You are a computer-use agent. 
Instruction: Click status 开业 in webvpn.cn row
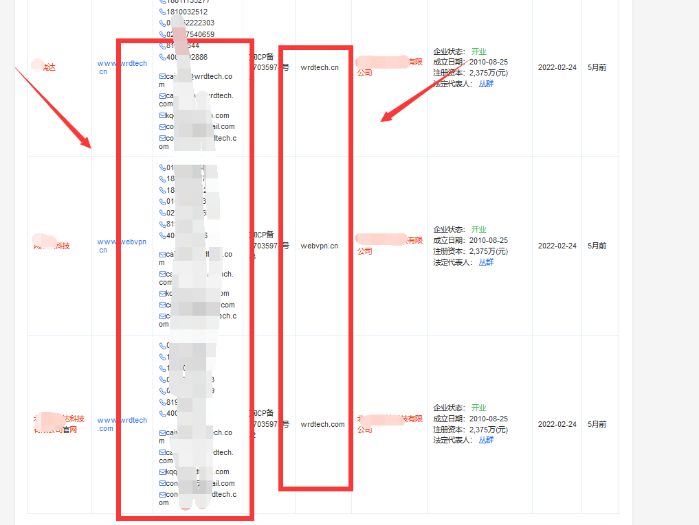click(479, 229)
